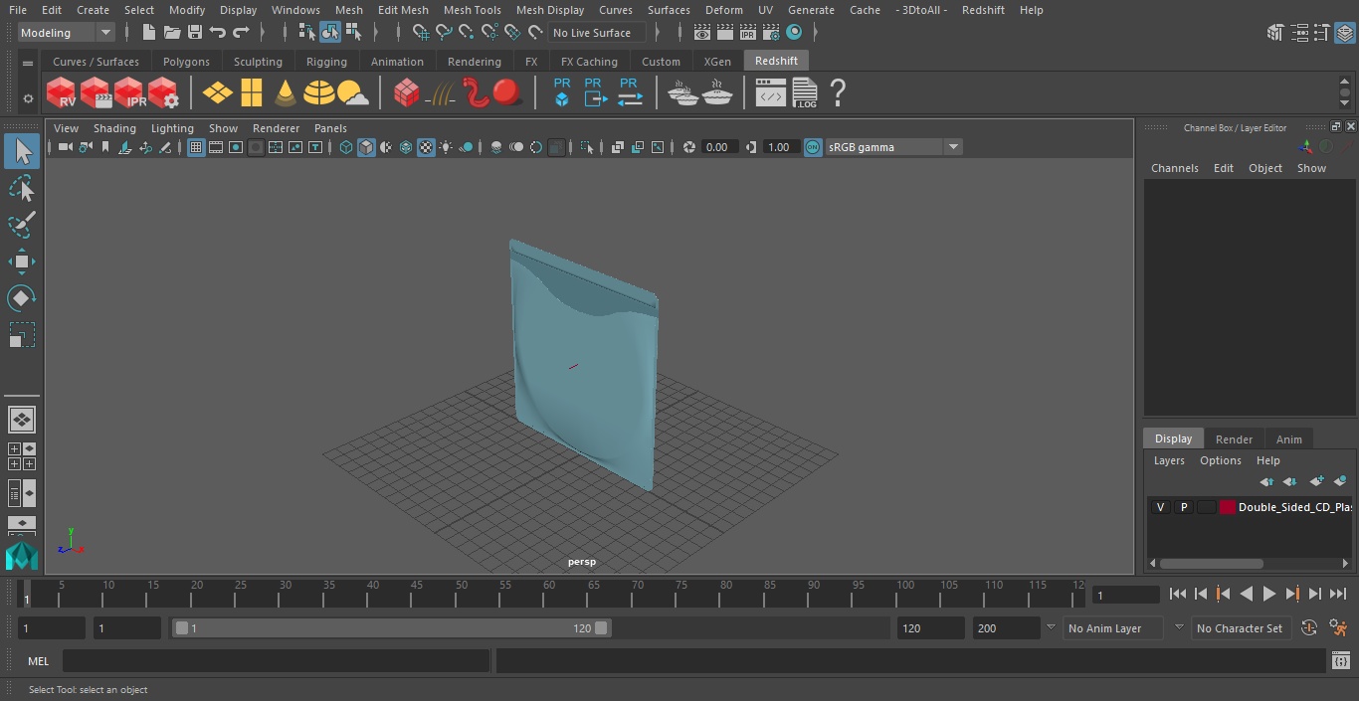Viewport: 1359px width, 701px height.
Task: Toggle wireframe cube viewport button
Action: coord(346,147)
